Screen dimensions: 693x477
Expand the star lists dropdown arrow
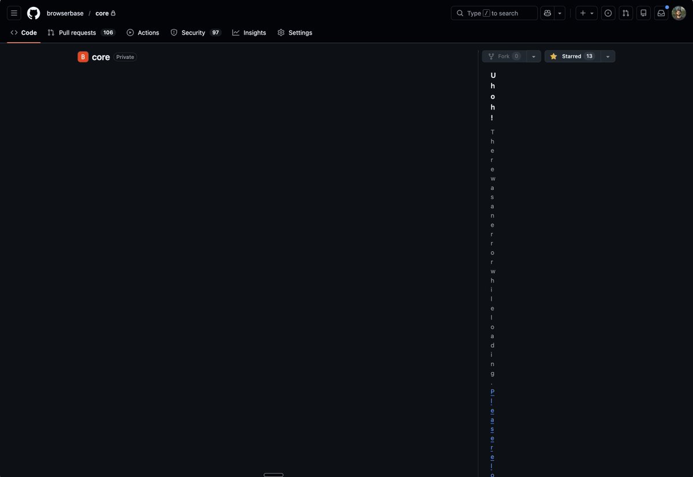tap(608, 57)
